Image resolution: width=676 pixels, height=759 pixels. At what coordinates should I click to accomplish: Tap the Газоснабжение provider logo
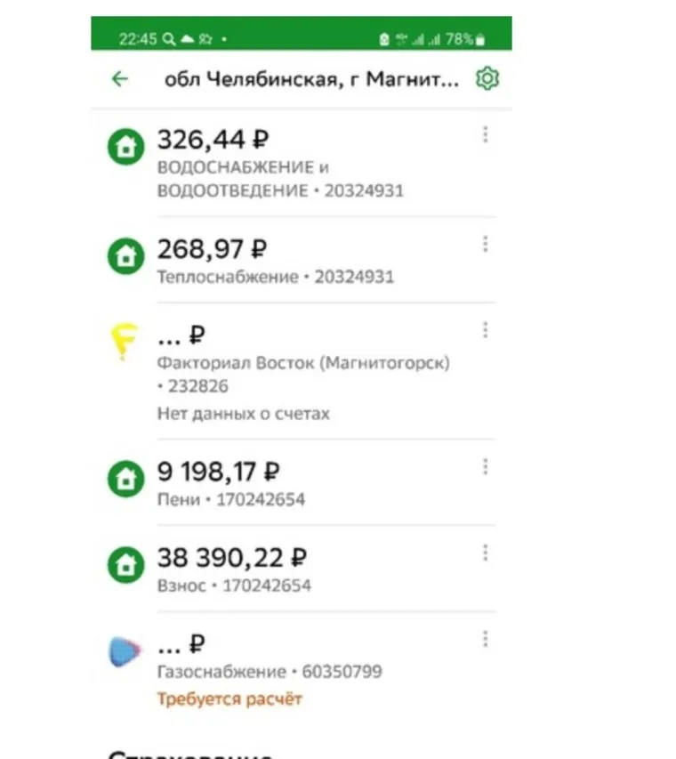[x=125, y=652]
